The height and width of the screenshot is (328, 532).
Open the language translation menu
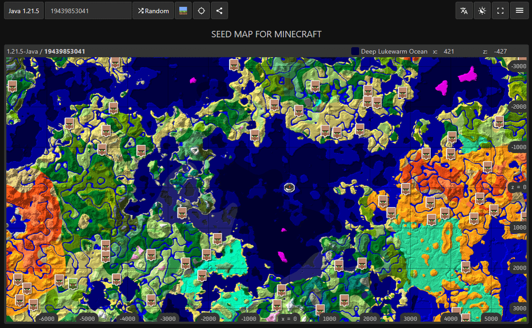pos(464,11)
